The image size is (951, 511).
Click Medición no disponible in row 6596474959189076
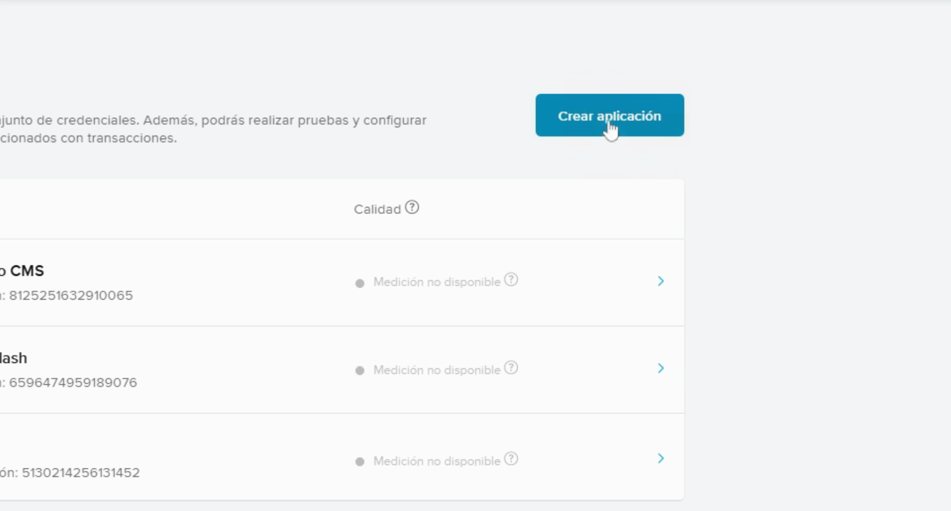[437, 370]
